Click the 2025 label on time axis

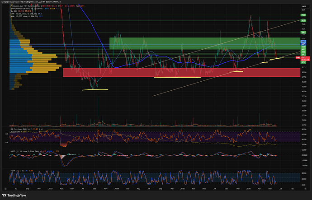pyautogui.click(x=183, y=189)
